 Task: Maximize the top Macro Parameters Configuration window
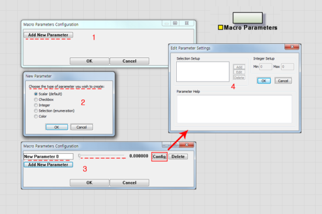click(x=175, y=23)
